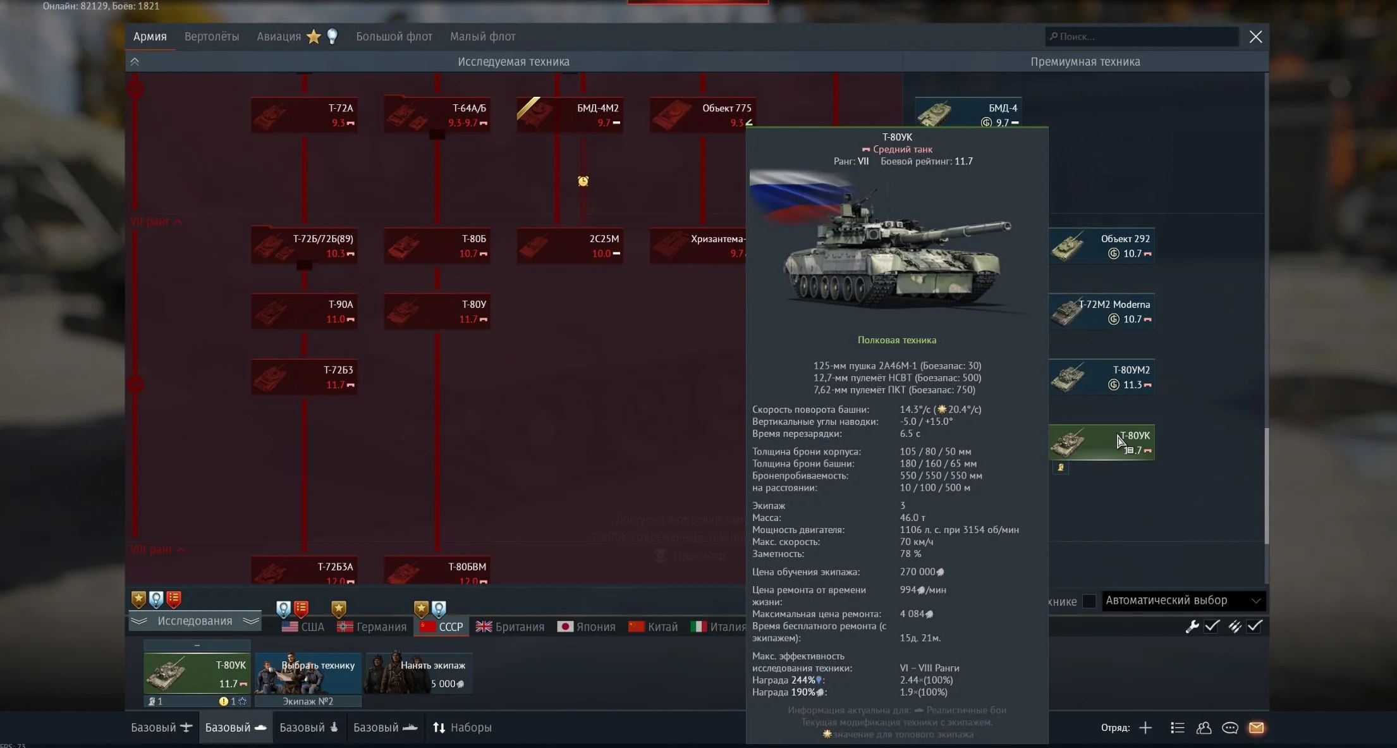The image size is (1397, 748).
Task: Click the squad plus icon
Action: (1145, 728)
